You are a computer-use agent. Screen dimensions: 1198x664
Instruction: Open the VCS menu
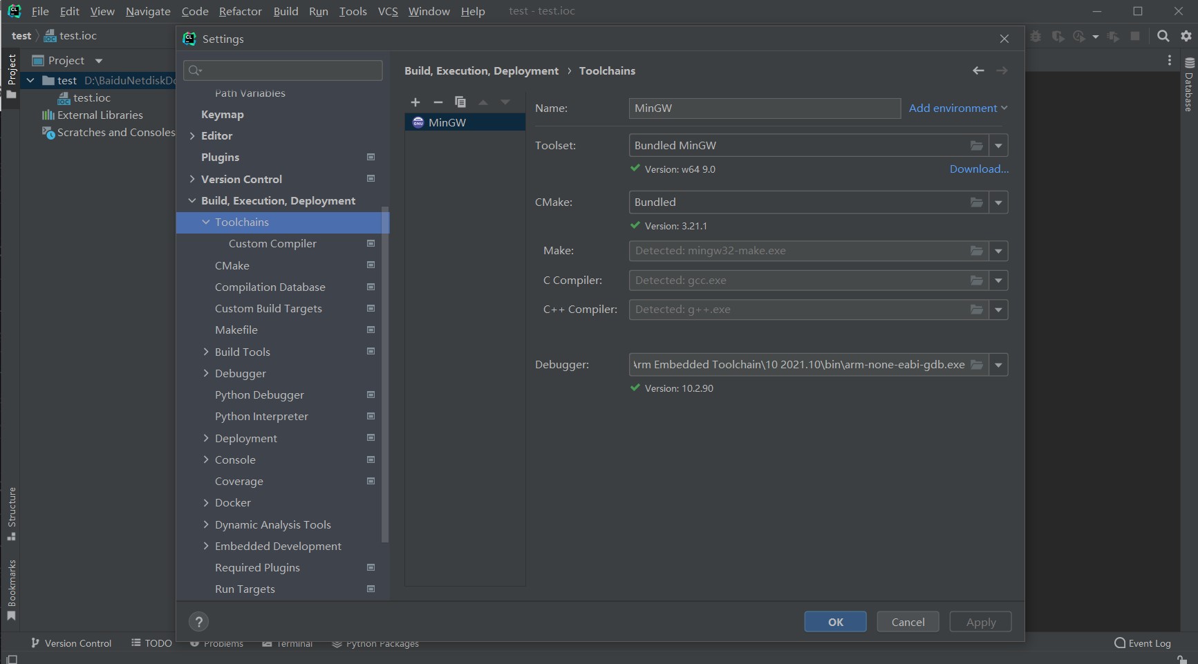point(388,11)
